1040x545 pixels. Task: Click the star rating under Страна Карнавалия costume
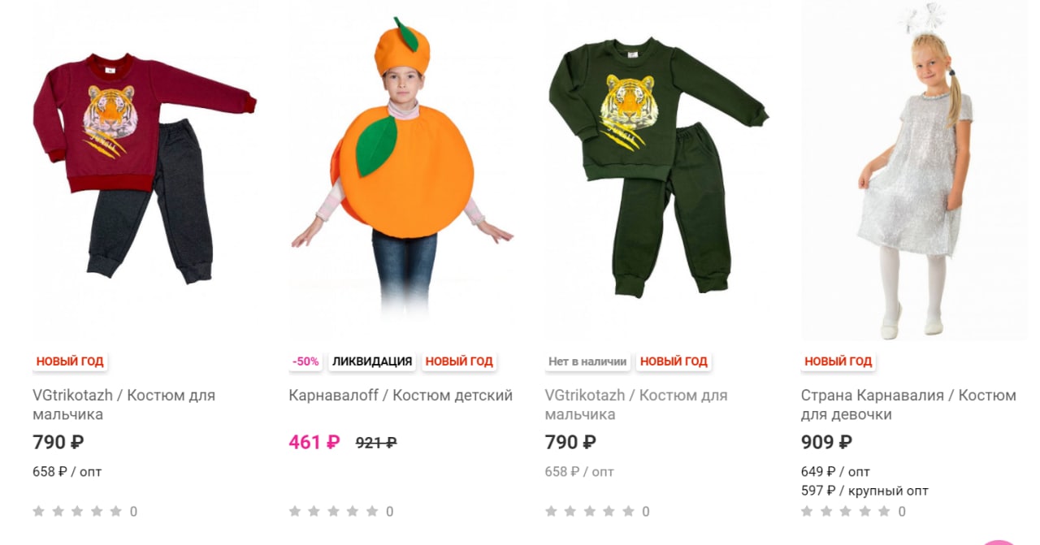click(x=846, y=512)
